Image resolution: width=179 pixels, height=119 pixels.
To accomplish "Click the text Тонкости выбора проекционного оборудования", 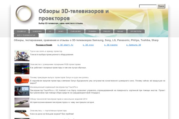I will pos(52,54).
